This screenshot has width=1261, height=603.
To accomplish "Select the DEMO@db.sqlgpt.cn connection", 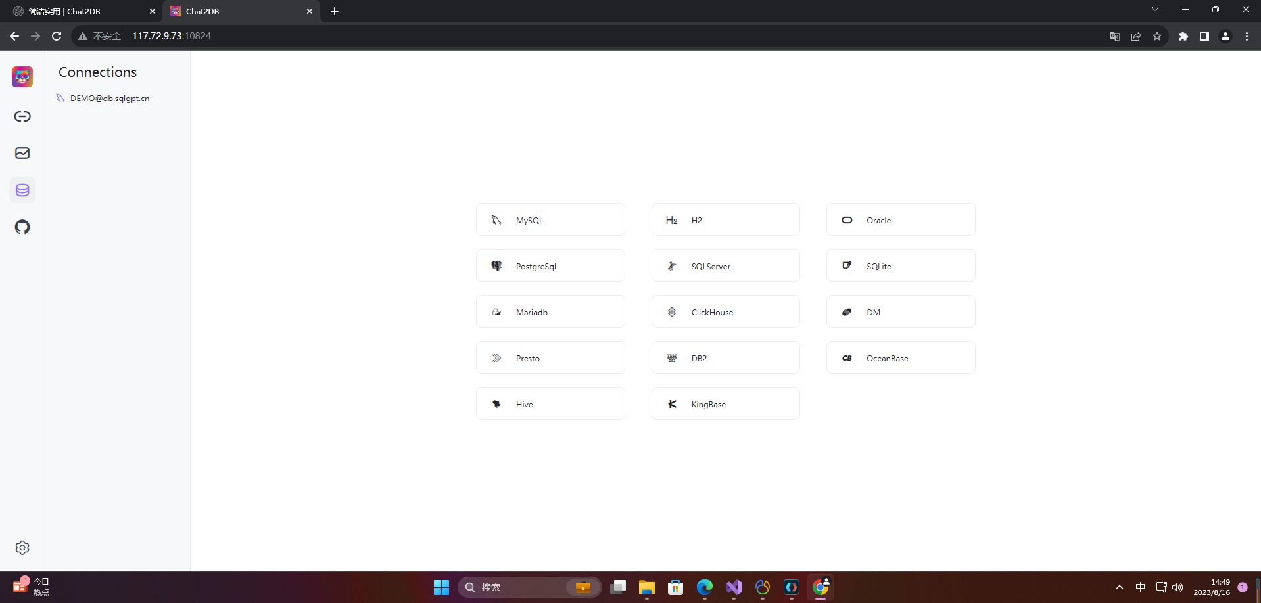I will click(110, 98).
